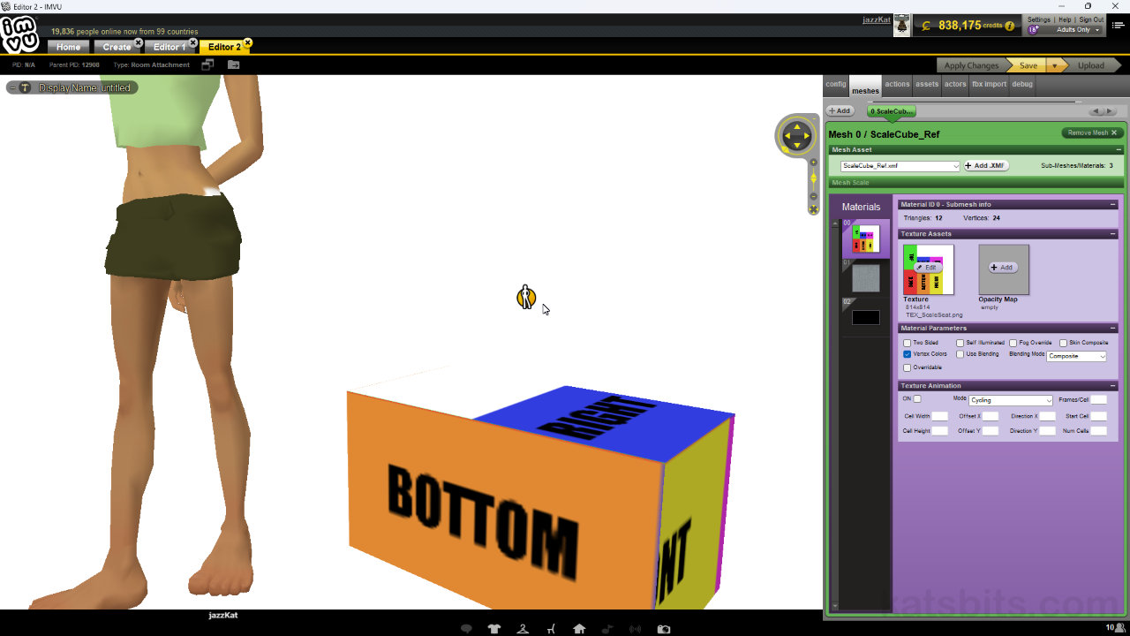Select the shirt dress-up icon at bottom
Viewport: 1130px width, 636px height.
(x=494, y=628)
